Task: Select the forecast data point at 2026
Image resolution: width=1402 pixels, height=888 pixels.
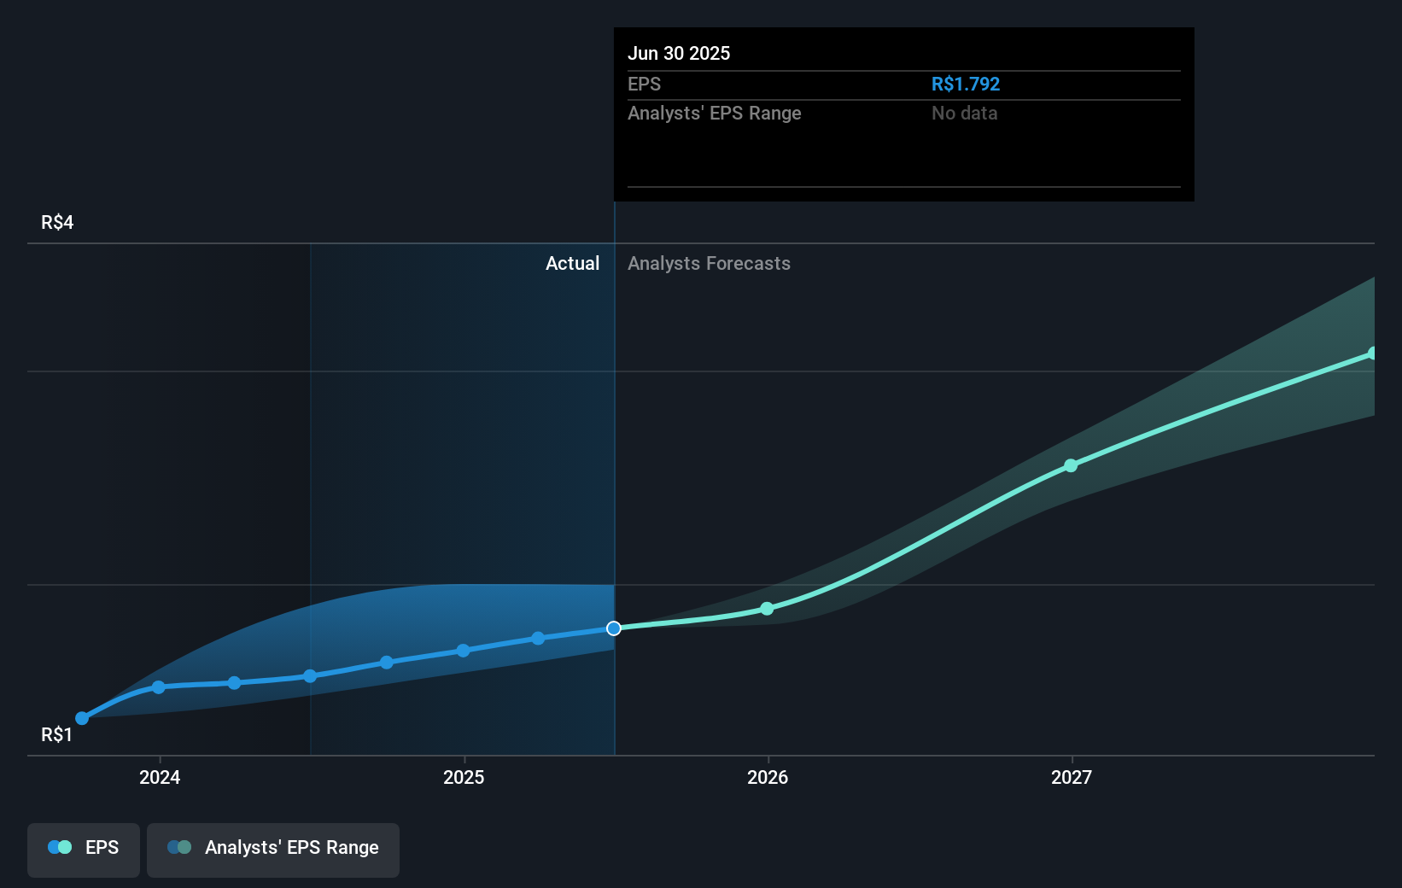Action: pyautogui.click(x=767, y=609)
